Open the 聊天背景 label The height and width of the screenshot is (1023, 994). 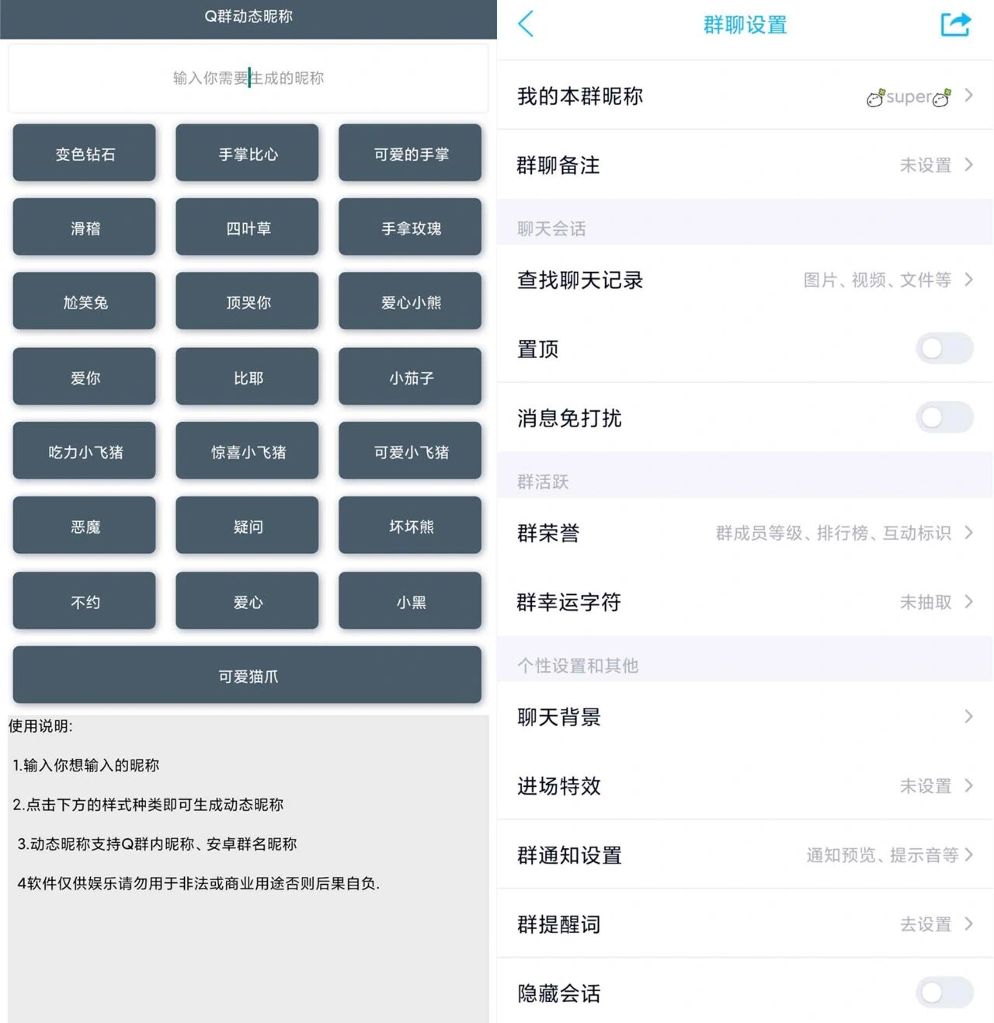coord(559,717)
